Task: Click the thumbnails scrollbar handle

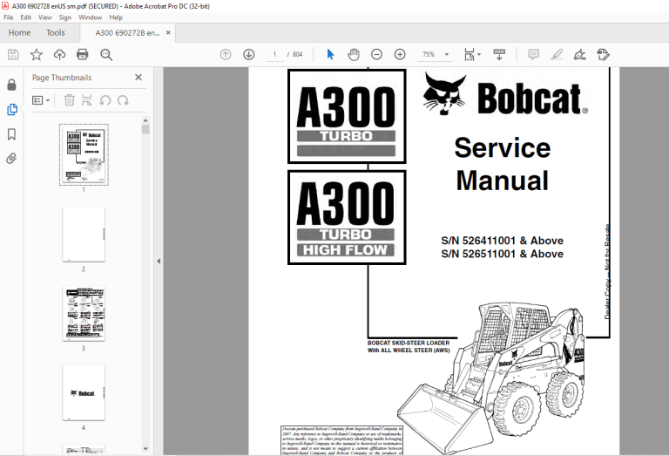Action: click(145, 129)
